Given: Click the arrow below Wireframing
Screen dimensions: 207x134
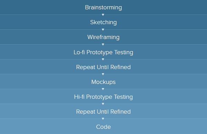Looking at the screenshot, I should (103, 45).
